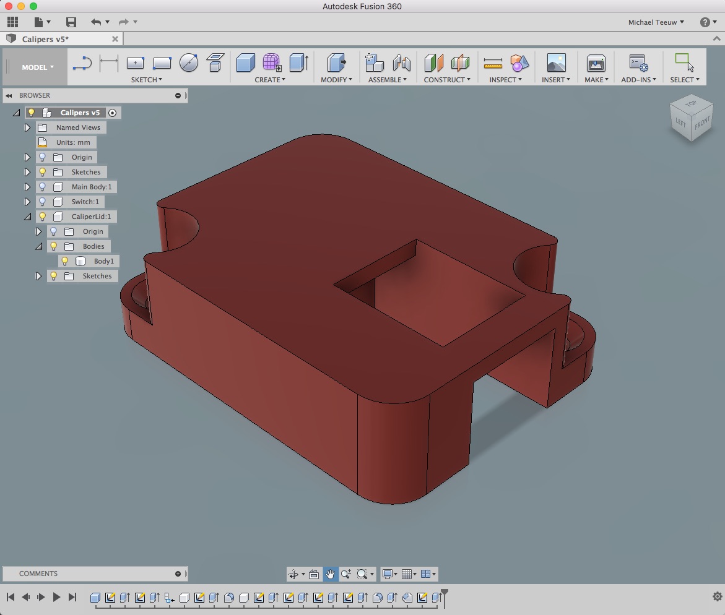Select the Pan hand navigation tool
The image size is (725, 615).
pyautogui.click(x=331, y=574)
